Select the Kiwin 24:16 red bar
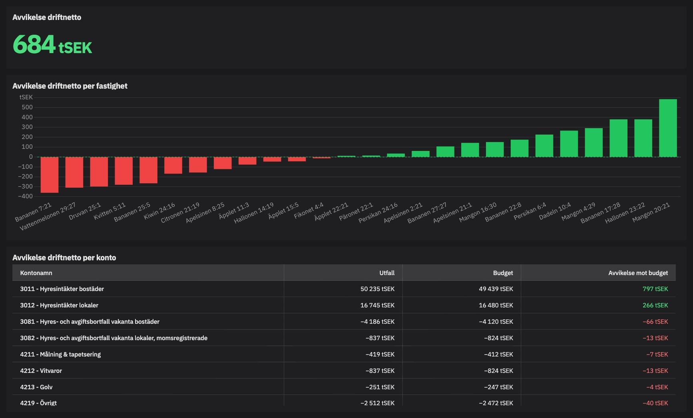 (x=173, y=165)
